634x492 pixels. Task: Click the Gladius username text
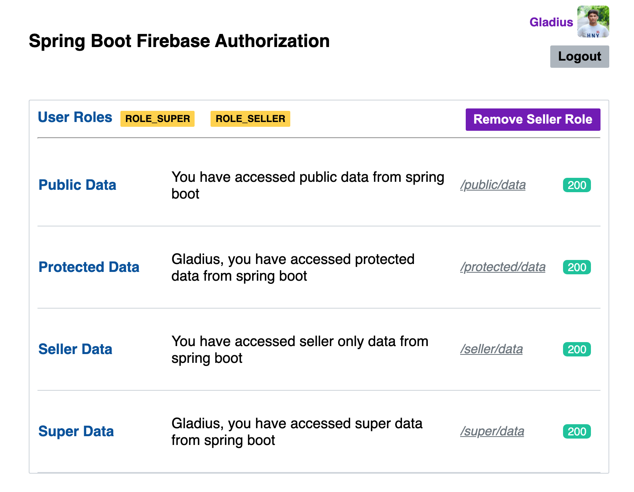click(551, 22)
